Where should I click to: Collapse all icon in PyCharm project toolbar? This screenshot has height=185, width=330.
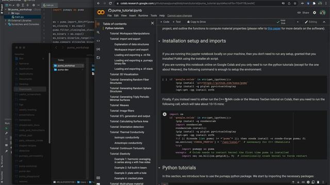point(28,5)
